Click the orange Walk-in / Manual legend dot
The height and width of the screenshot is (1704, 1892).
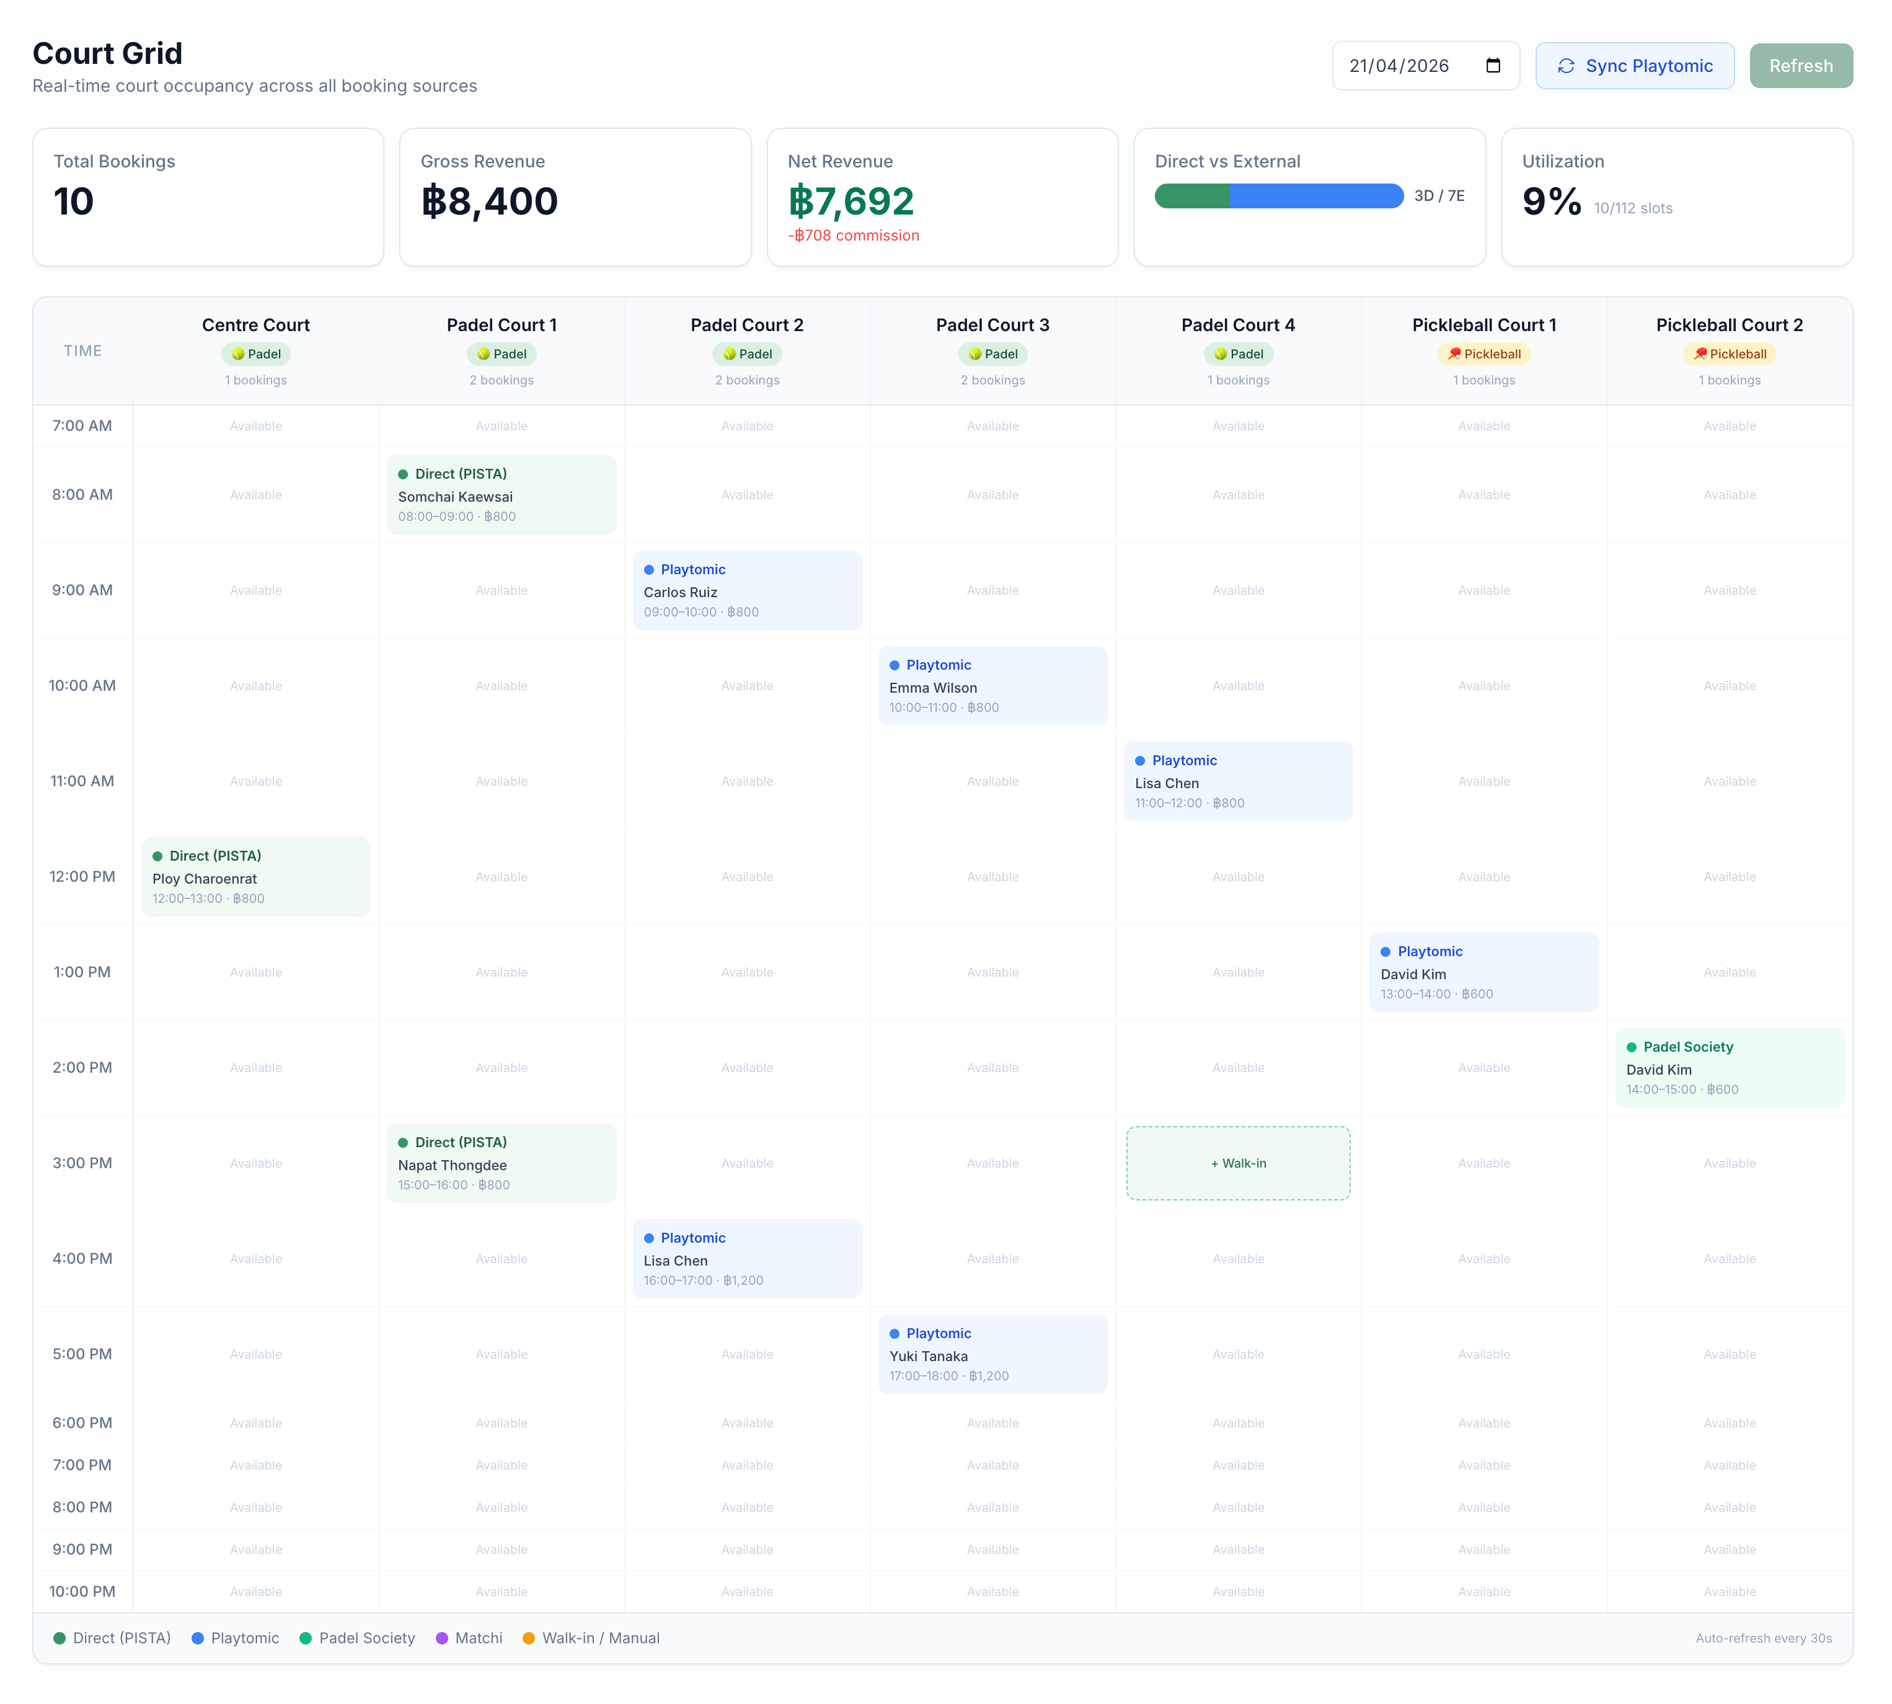(x=529, y=1638)
